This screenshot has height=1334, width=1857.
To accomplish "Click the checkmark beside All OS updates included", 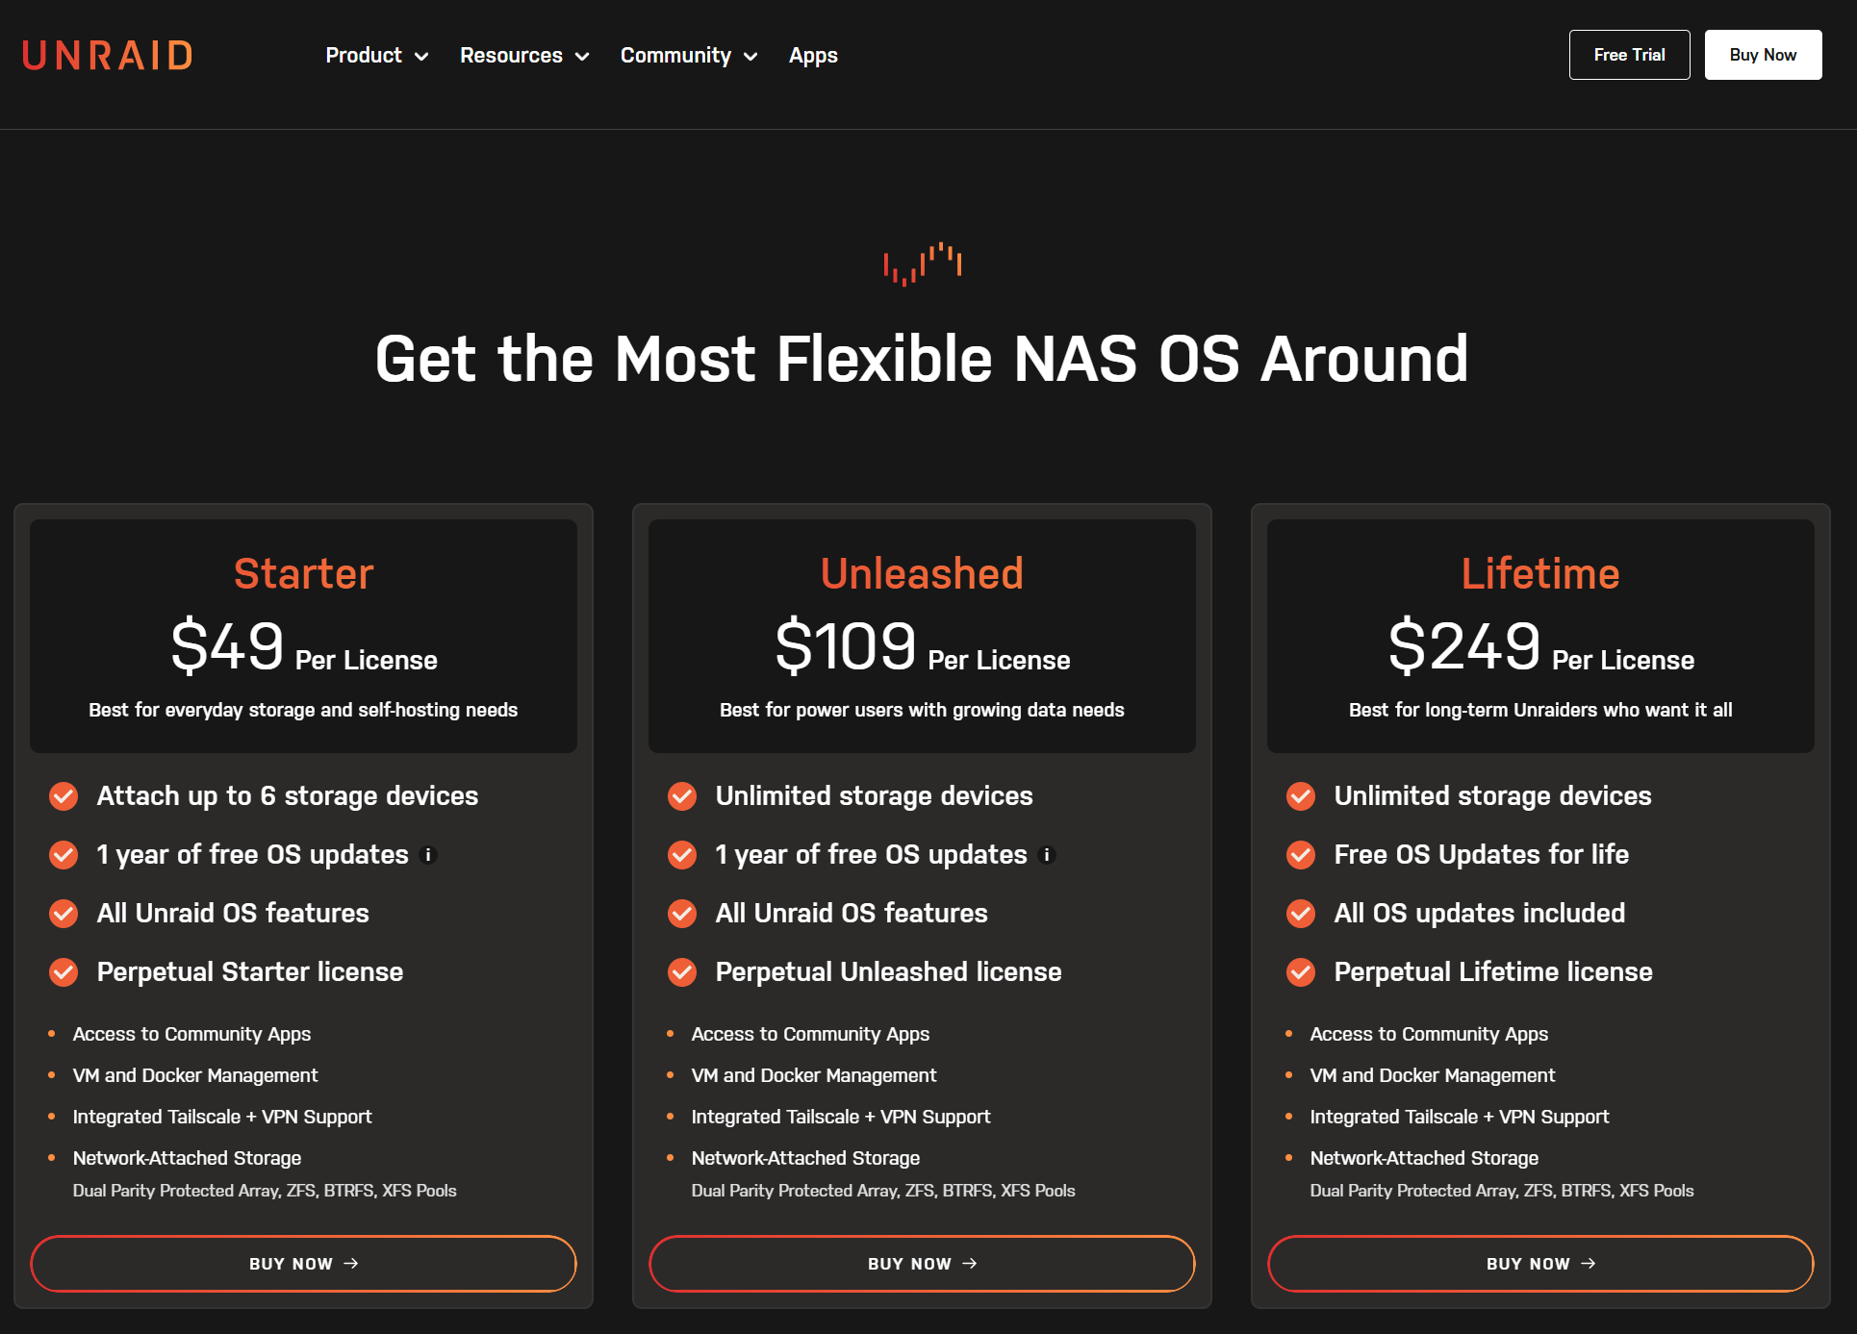I will [1301, 914].
